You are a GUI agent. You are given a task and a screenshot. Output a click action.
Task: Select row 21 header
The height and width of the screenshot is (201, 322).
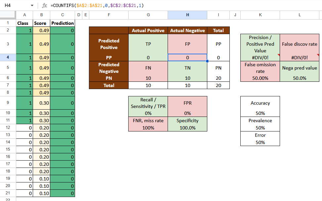[8, 193]
